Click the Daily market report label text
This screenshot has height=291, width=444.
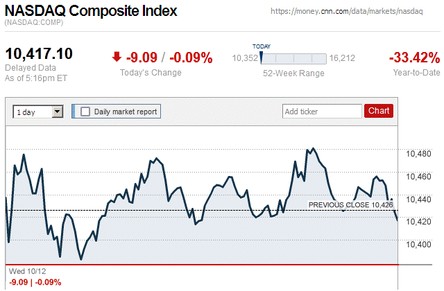click(x=126, y=111)
